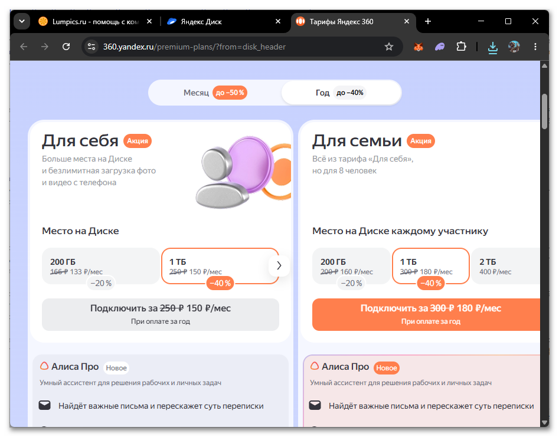Close the Яндекс Диск tab

click(x=278, y=21)
